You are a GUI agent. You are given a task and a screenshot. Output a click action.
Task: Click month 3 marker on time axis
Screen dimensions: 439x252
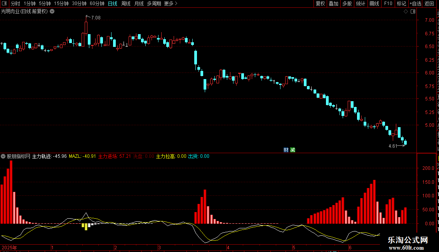click(x=160, y=247)
